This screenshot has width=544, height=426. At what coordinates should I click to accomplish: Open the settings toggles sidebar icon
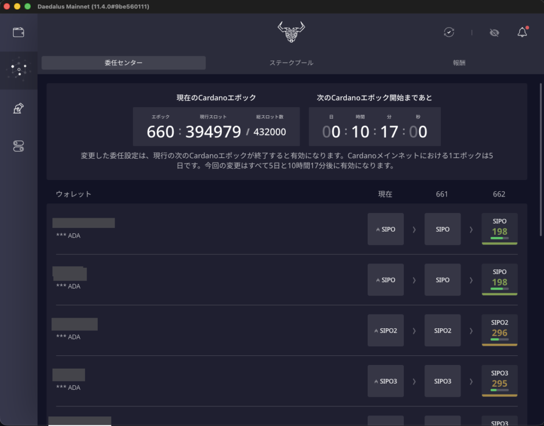pyautogui.click(x=19, y=146)
